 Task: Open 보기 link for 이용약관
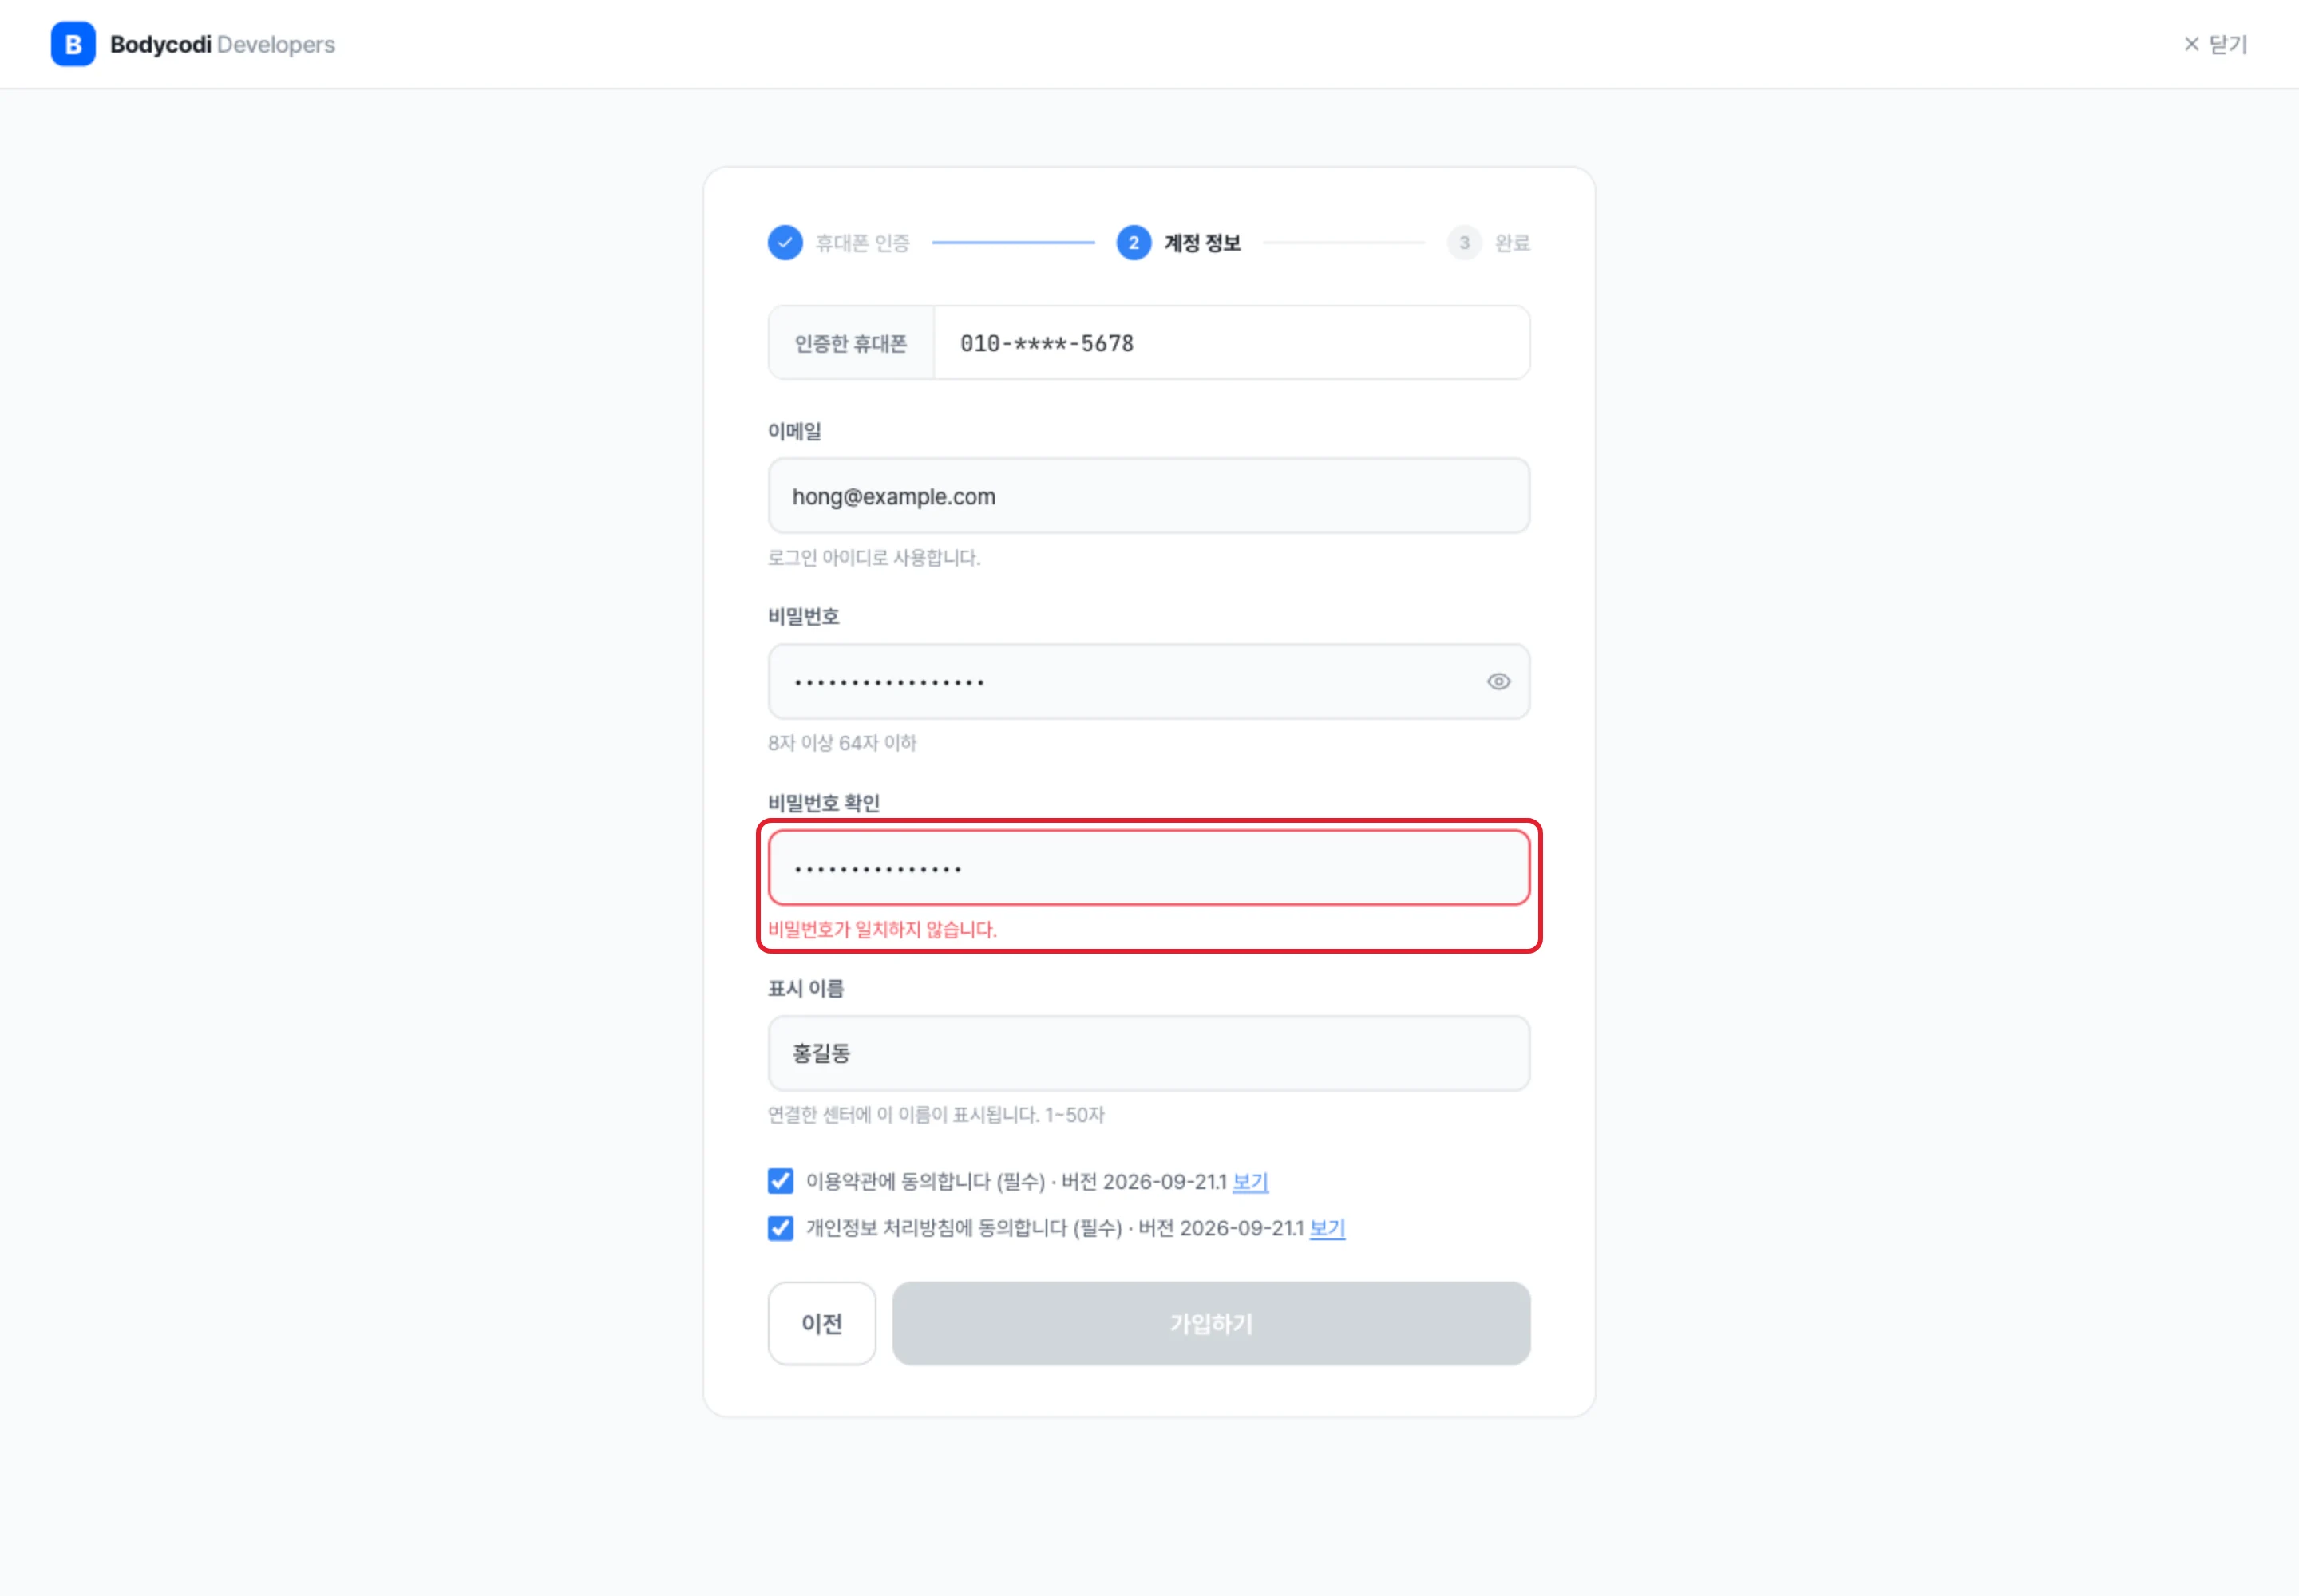pos(1249,1182)
